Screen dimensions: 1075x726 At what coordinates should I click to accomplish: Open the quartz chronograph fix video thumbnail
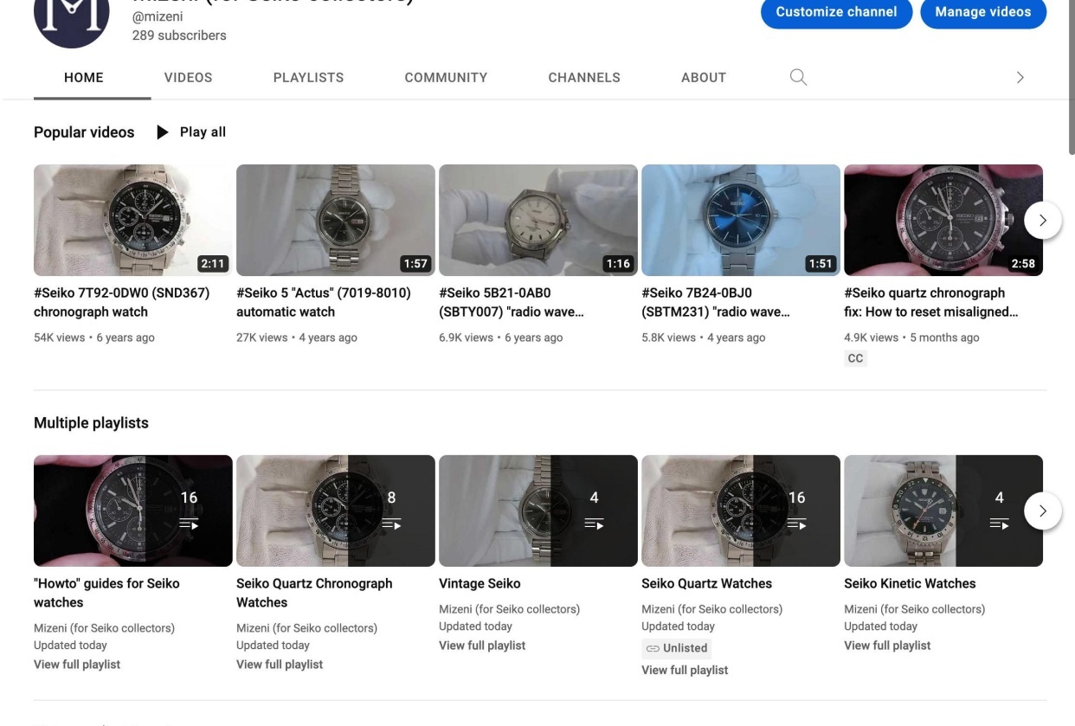(x=943, y=220)
